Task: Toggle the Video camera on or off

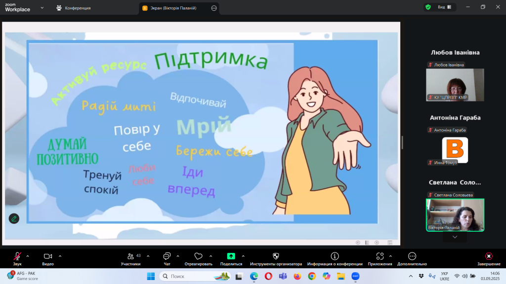Action: click(x=48, y=256)
